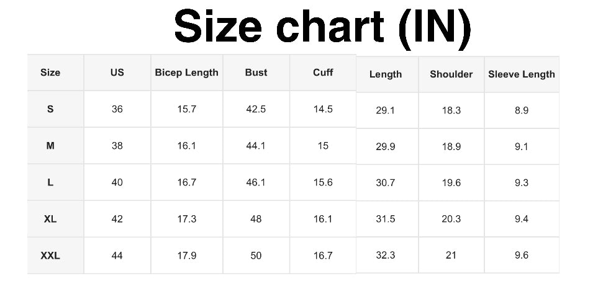This screenshot has height=307, width=598.
Task: Click the "Size chart (IN)" title
Action: [x=322, y=28]
